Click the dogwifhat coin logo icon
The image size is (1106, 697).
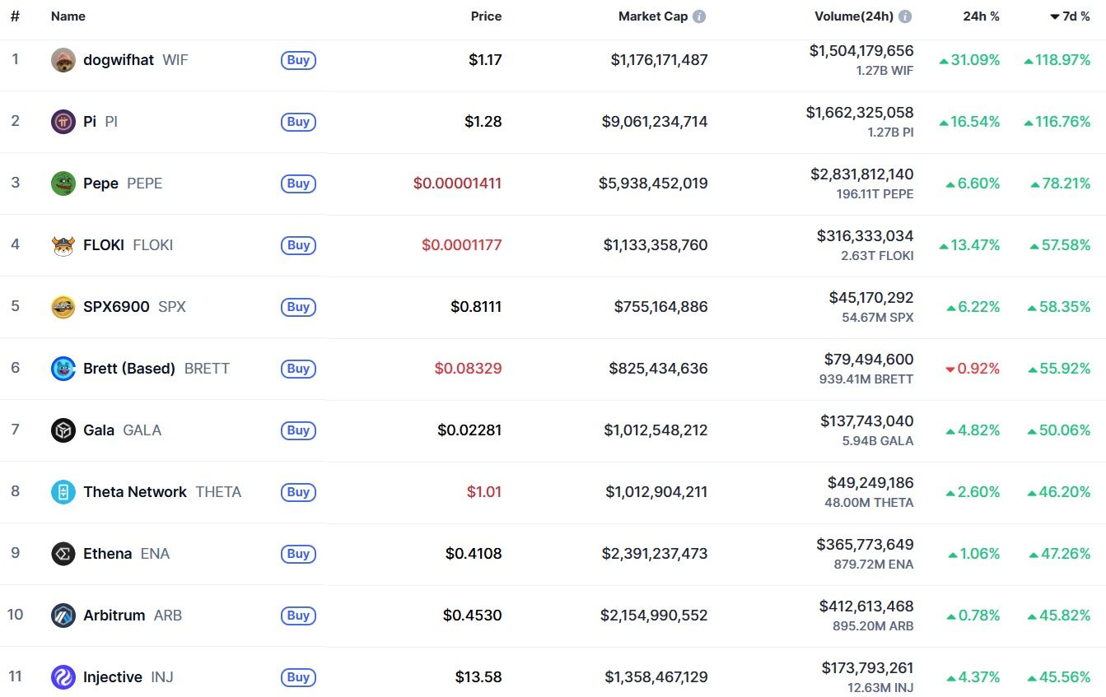[63, 60]
